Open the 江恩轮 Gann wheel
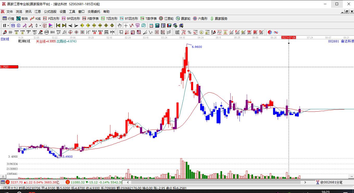 click(x=166, y=18)
